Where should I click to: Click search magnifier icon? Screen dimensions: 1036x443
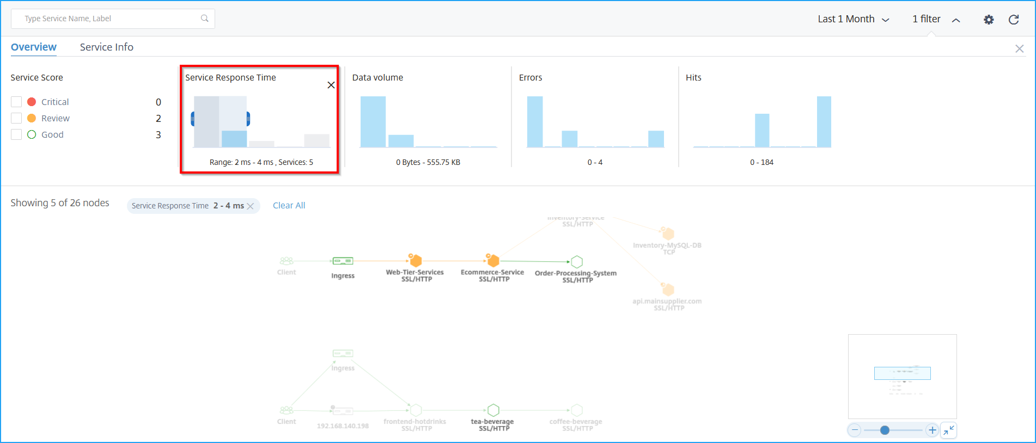pyautogui.click(x=205, y=19)
